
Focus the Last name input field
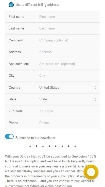tap(68, 28)
